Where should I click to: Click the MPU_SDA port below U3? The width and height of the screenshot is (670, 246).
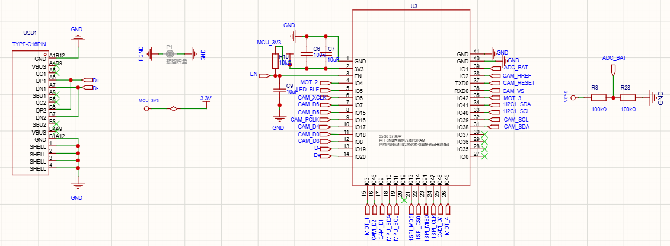coord(389,209)
